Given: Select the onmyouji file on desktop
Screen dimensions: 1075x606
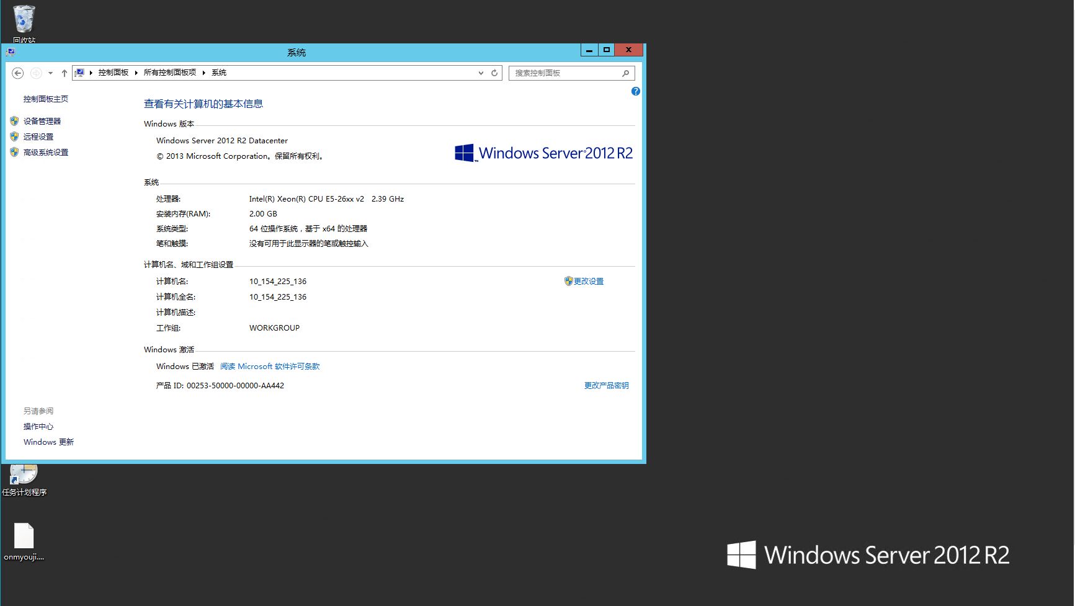Looking at the screenshot, I should (24, 542).
